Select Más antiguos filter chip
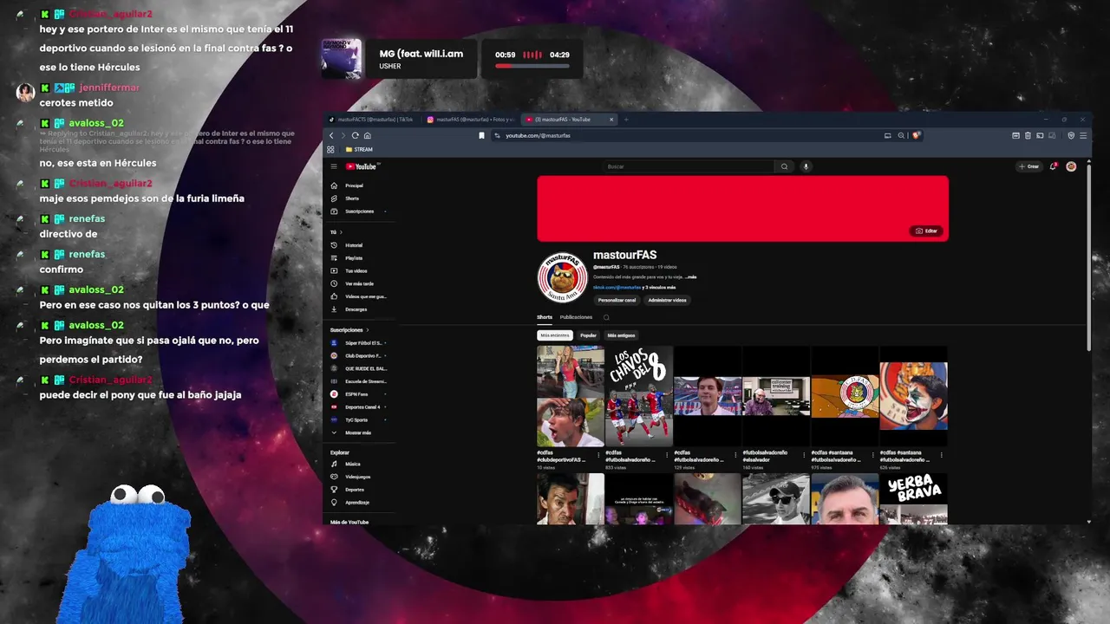The image size is (1110, 624). pos(621,335)
